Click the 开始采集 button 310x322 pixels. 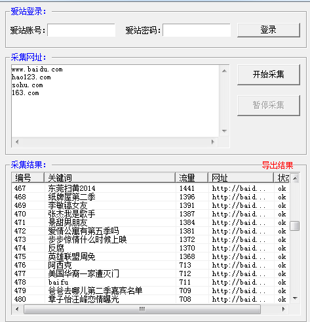point(269,75)
